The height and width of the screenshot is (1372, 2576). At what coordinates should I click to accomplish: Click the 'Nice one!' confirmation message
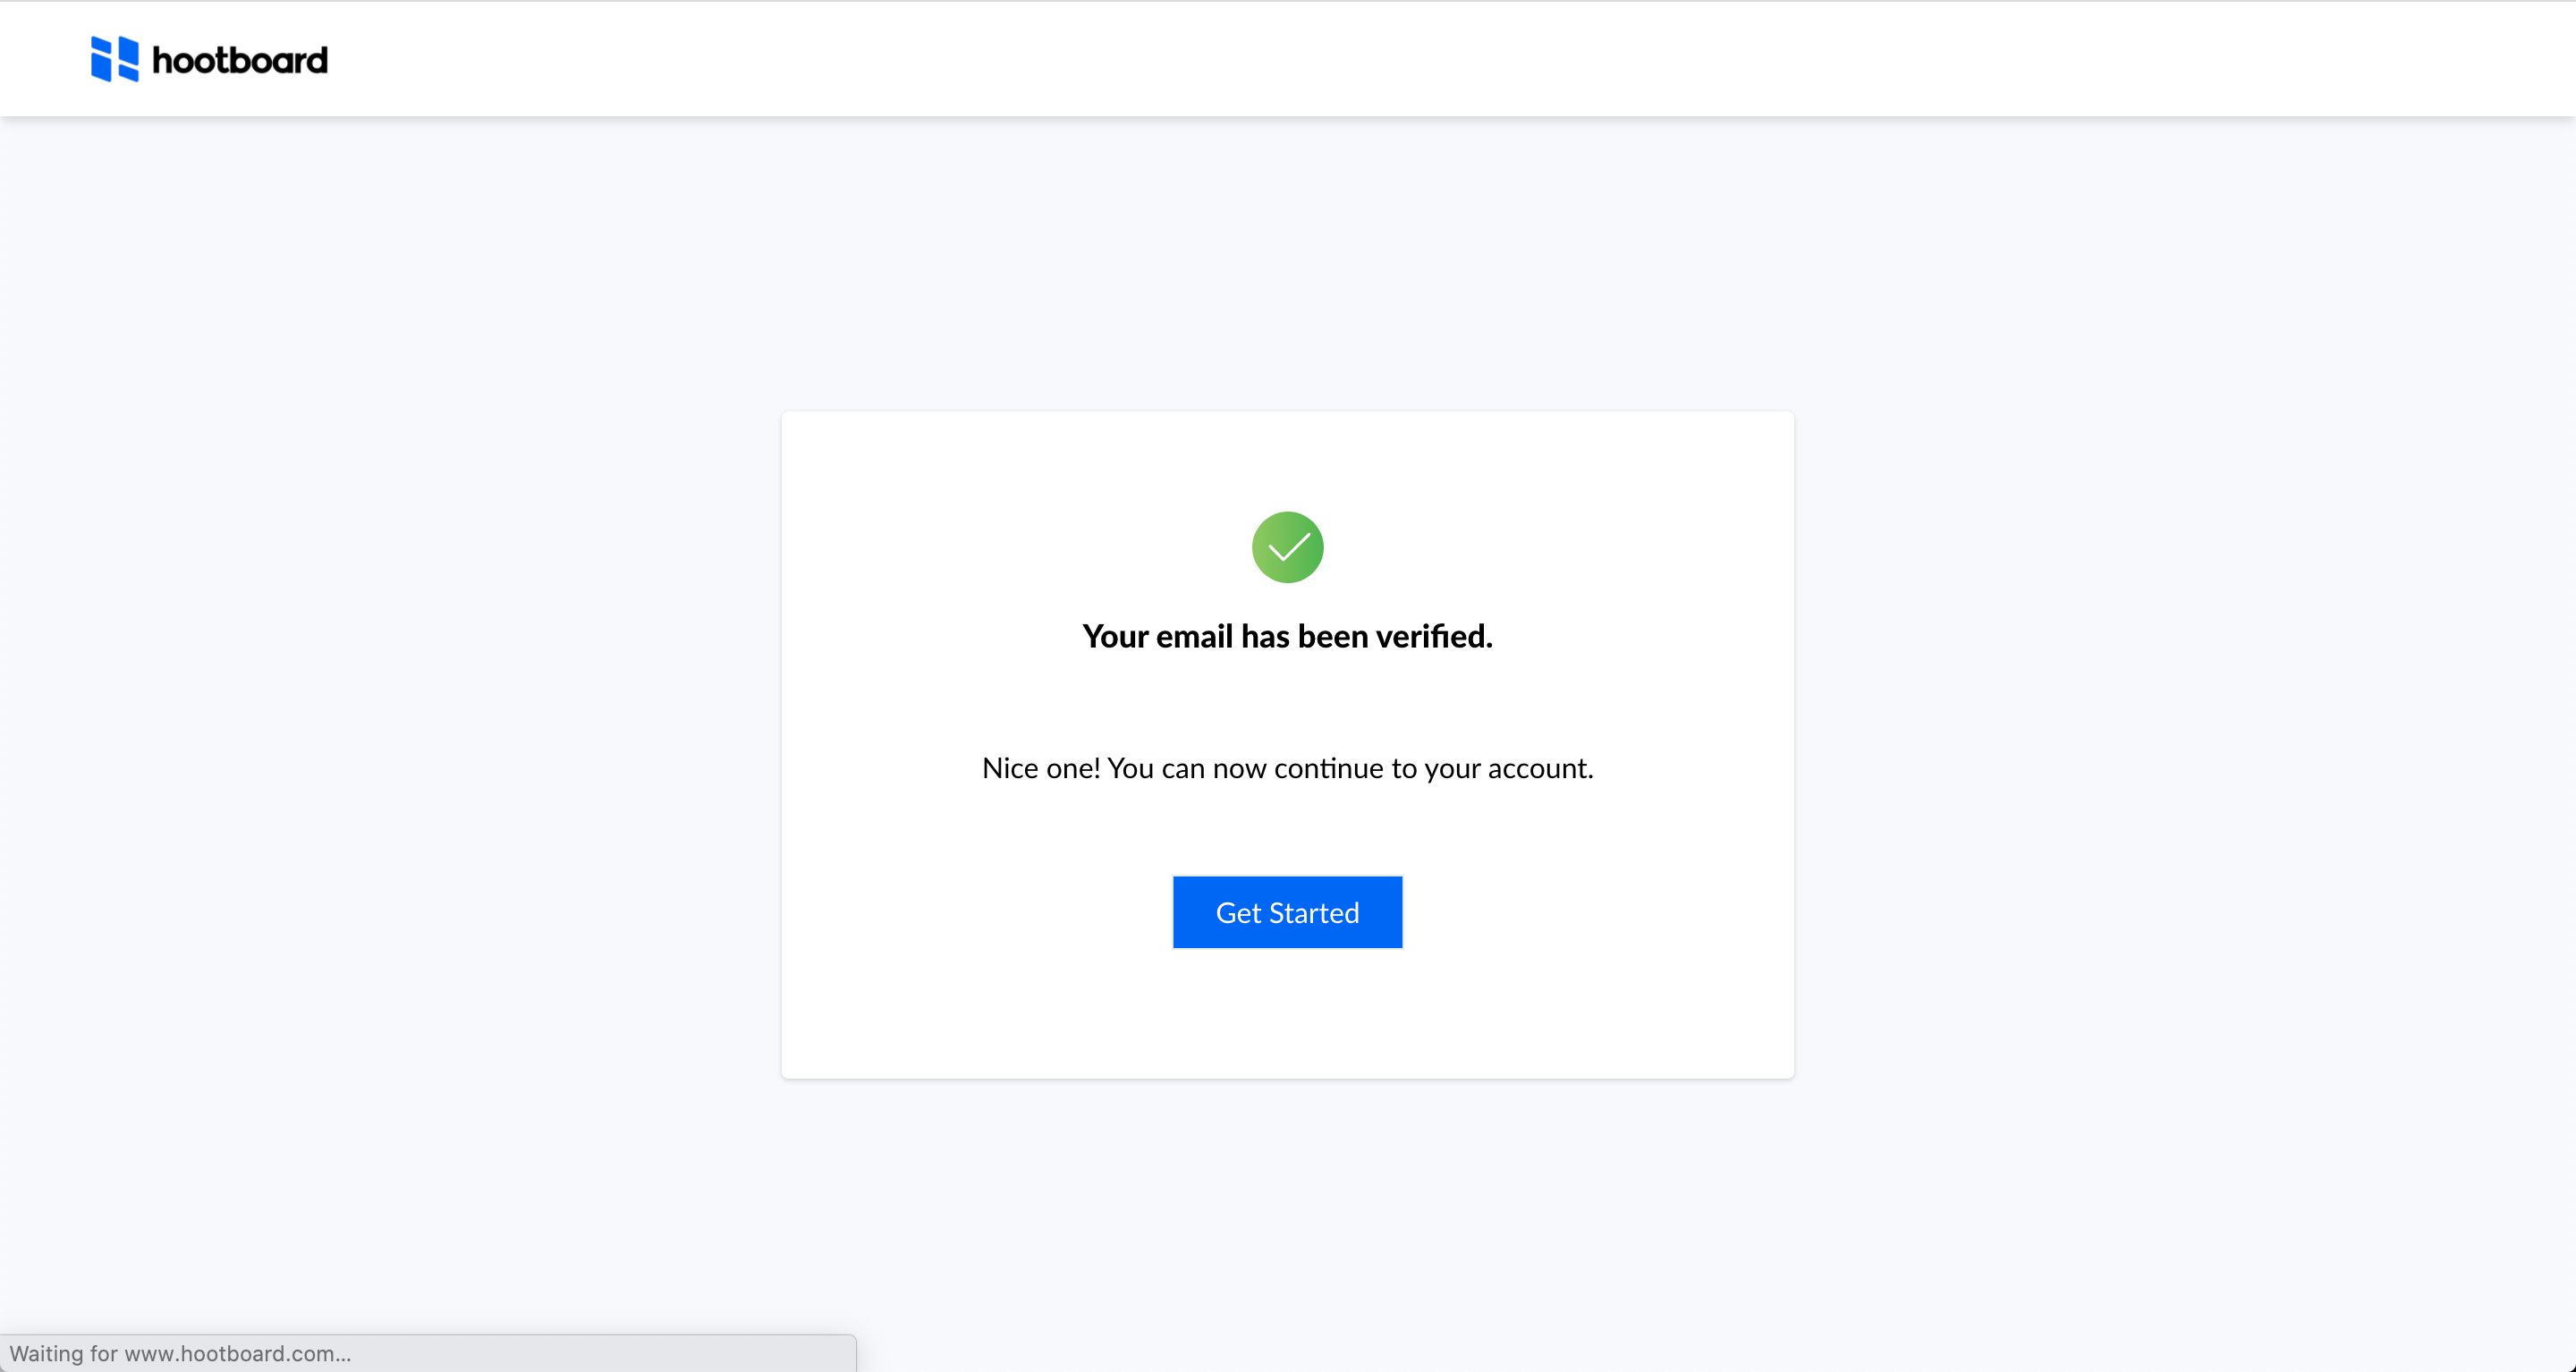tap(1287, 768)
